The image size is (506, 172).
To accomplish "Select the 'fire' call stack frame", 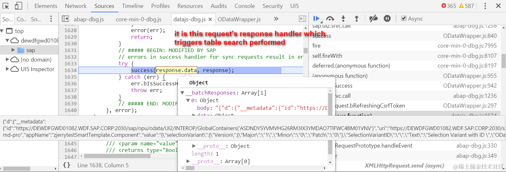I will click(x=404, y=46).
